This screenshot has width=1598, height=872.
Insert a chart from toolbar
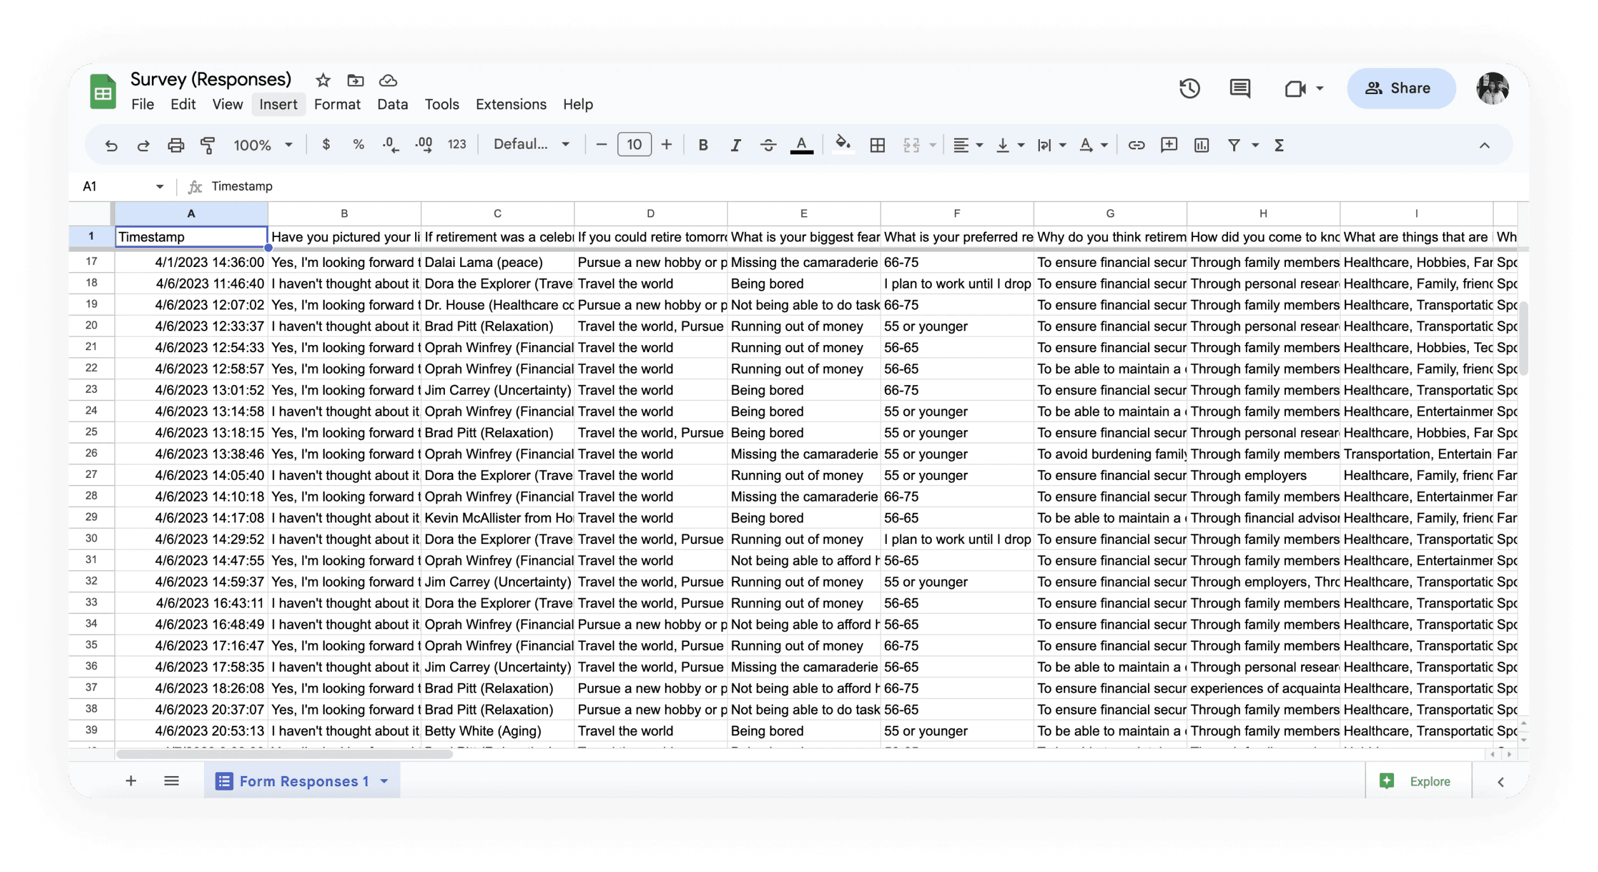(1201, 146)
